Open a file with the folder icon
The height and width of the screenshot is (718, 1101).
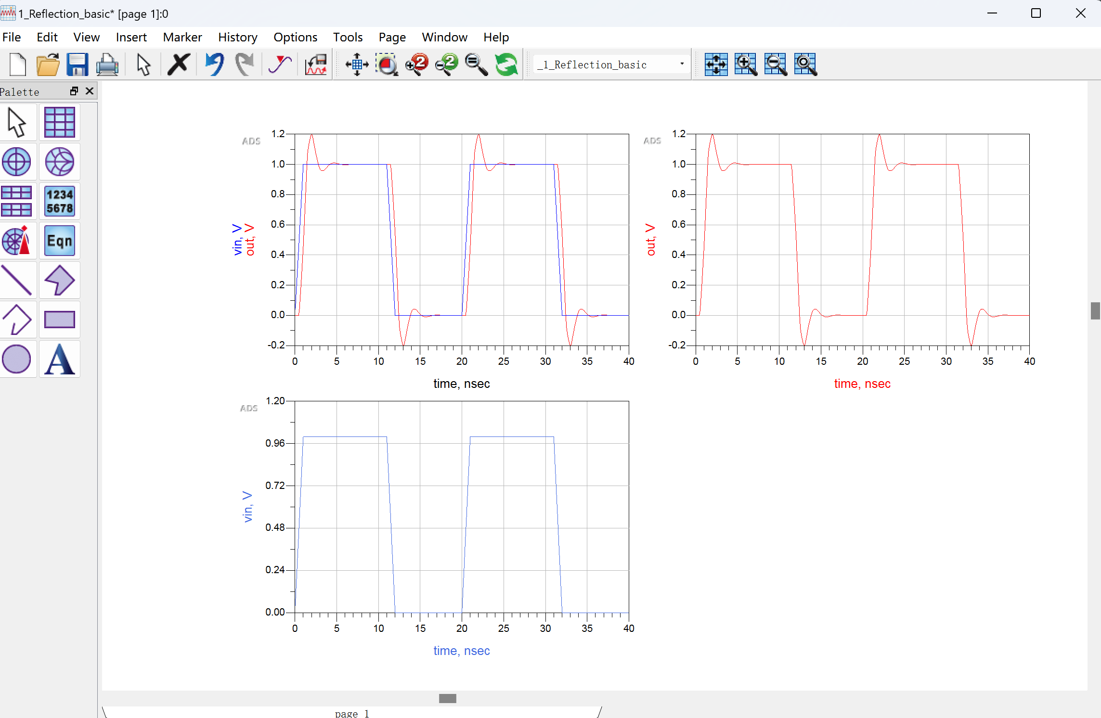click(48, 64)
